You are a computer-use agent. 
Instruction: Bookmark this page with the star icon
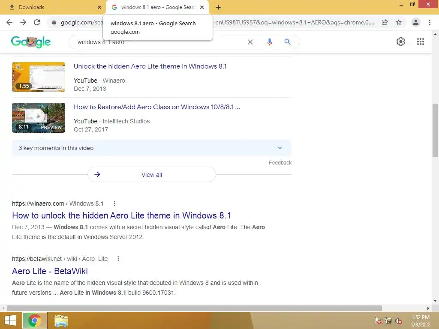pos(399,22)
